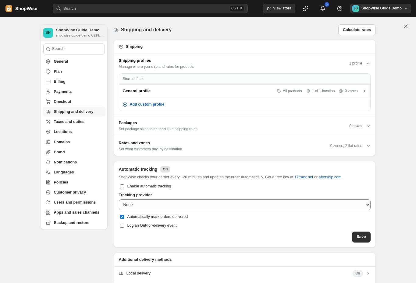Close the settings panel with X

pyautogui.click(x=406, y=26)
